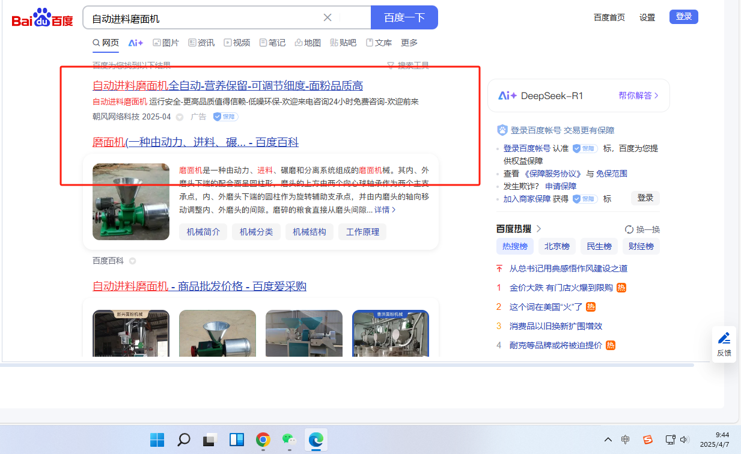Show hidden system tray icons
Viewport: 741px width, 454px height.
[x=608, y=440]
